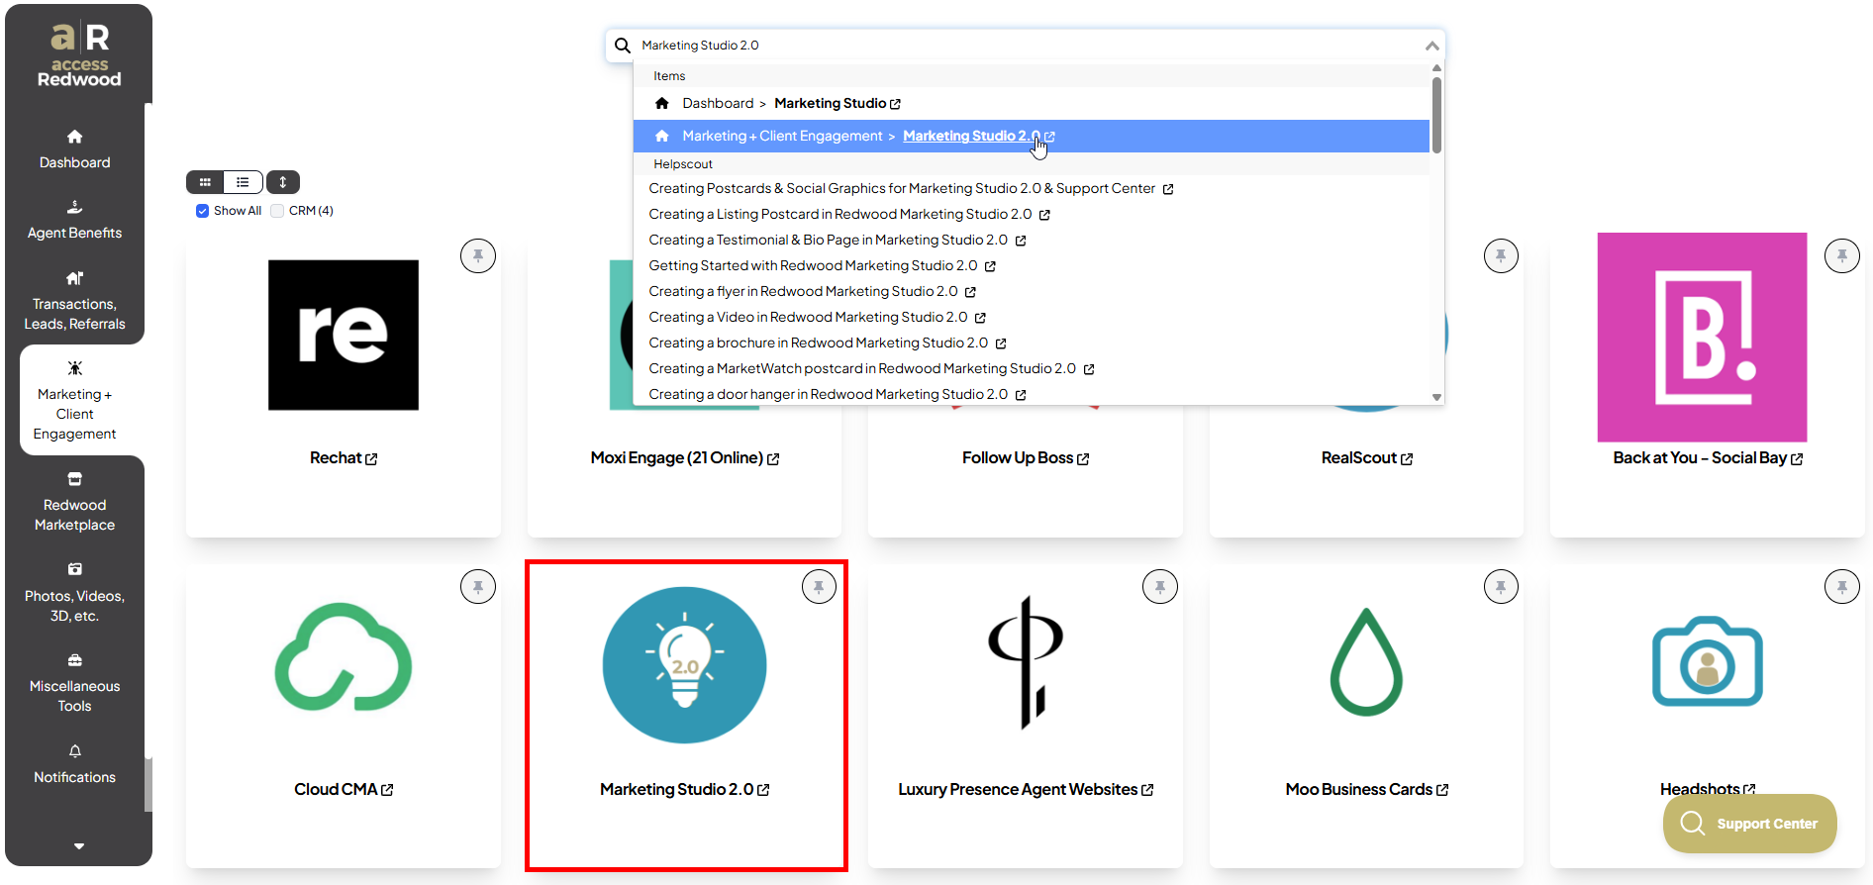Open the Back at You B! logo
This screenshot has height=885, width=1873.
point(1702,338)
